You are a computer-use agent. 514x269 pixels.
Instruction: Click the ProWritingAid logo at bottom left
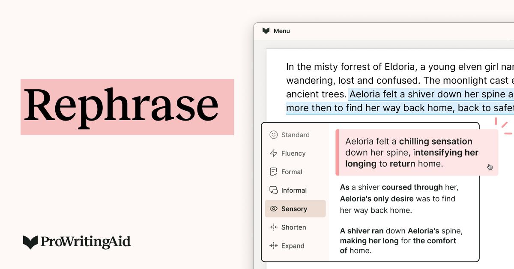(x=76, y=242)
